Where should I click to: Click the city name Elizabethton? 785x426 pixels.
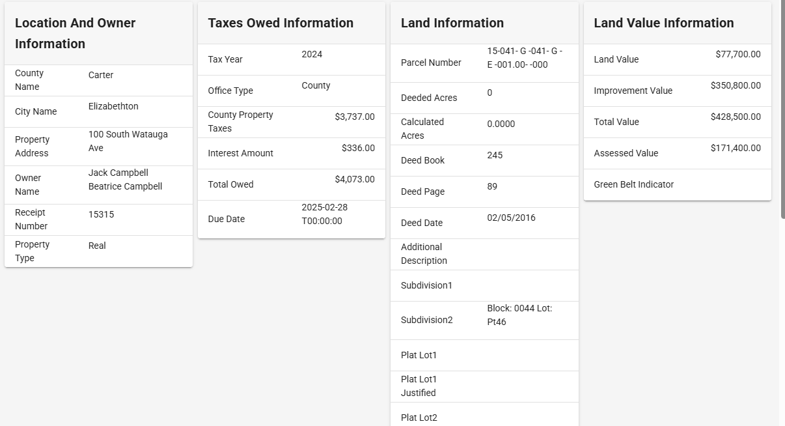pos(113,106)
